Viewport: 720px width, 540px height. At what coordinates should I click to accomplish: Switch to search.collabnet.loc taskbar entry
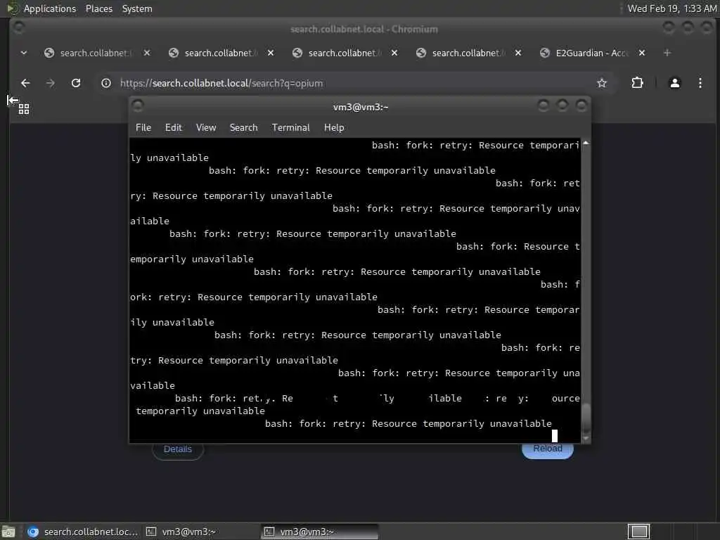click(x=83, y=532)
